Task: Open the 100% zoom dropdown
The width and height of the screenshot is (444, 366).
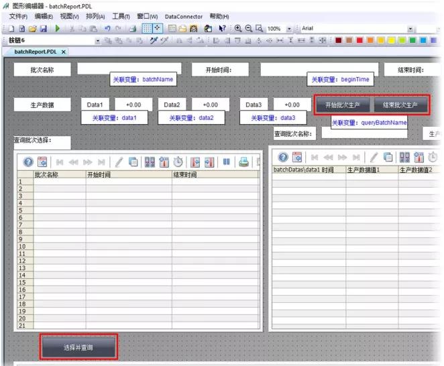Action: (289, 29)
